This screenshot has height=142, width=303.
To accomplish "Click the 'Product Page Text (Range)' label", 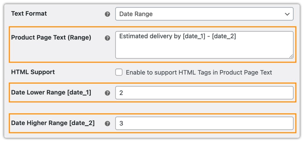I will [51, 38].
